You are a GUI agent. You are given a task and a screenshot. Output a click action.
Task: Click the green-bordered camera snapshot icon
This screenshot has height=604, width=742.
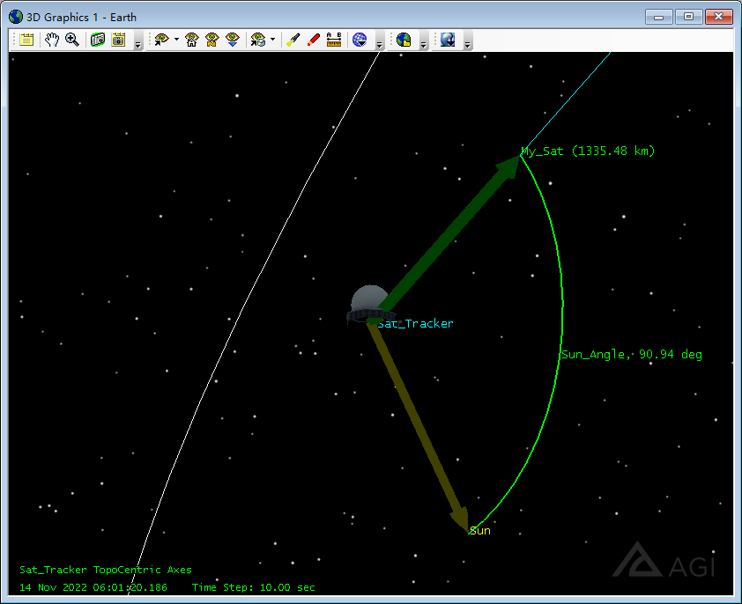98,40
